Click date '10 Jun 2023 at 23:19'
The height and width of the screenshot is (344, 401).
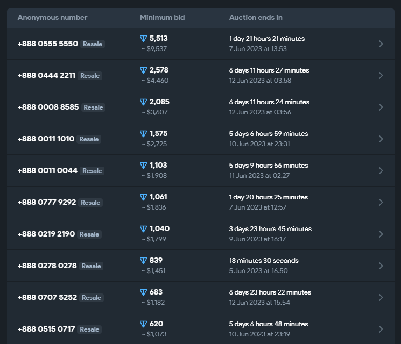pyautogui.click(x=259, y=334)
